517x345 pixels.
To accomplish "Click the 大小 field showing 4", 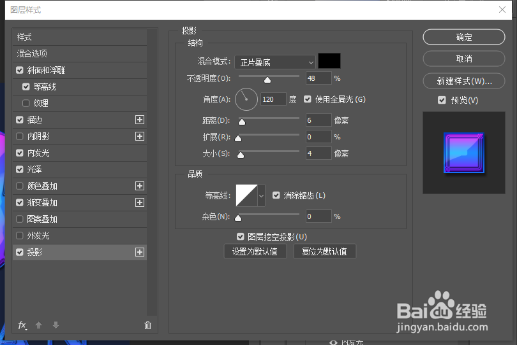I will 318,153.
